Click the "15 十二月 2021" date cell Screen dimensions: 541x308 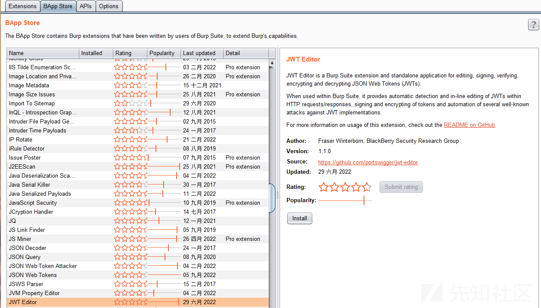coord(202,85)
